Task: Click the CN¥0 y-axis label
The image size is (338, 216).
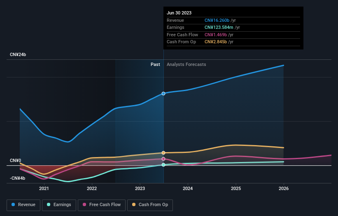Action: point(16,160)
